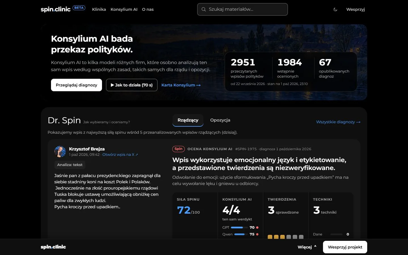408x255 pixels.
Task: Open the Klinika menu item
Action: (x=99, y=9)
